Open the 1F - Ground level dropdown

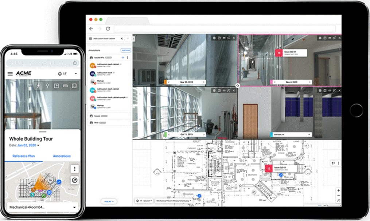(x=143, y=201)
